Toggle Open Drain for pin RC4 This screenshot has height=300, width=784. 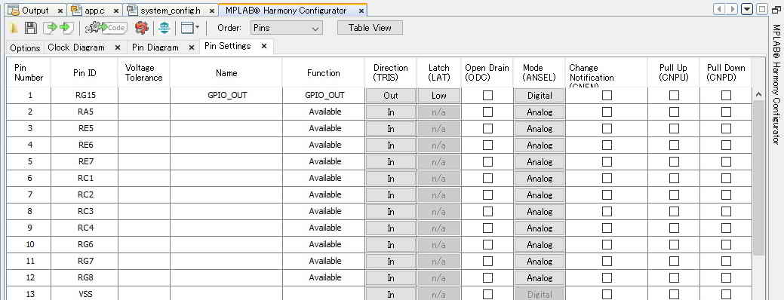pos(487,228)
